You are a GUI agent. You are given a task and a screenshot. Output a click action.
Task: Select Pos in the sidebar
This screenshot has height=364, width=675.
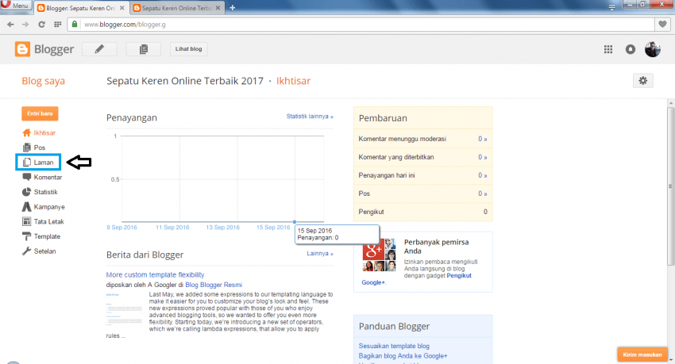click(34, 148)
